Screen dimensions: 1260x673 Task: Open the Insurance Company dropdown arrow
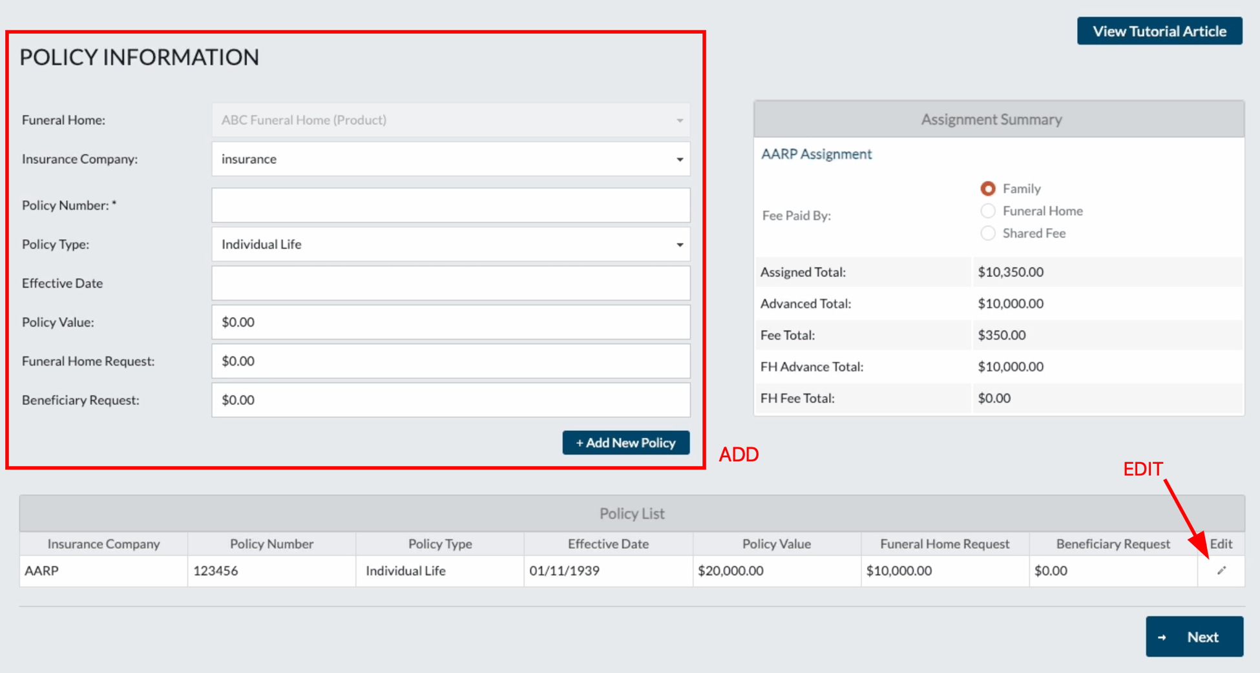(680, 159)
